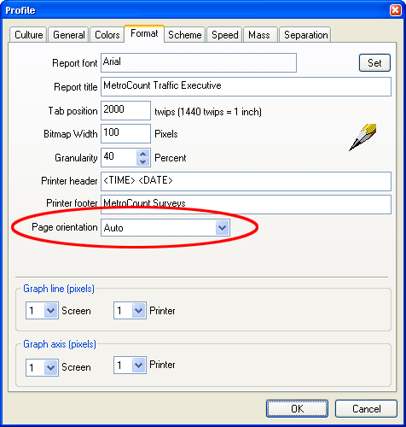Viewport: 406px width, 427px height.
Task: Open Graph axis Screen width dropdown
Action: pyautogui.click(x=50, y=367)
